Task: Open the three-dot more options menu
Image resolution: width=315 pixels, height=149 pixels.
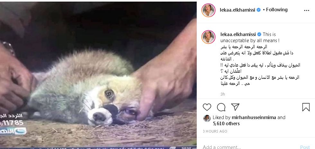Action: [x=307, y=10]
